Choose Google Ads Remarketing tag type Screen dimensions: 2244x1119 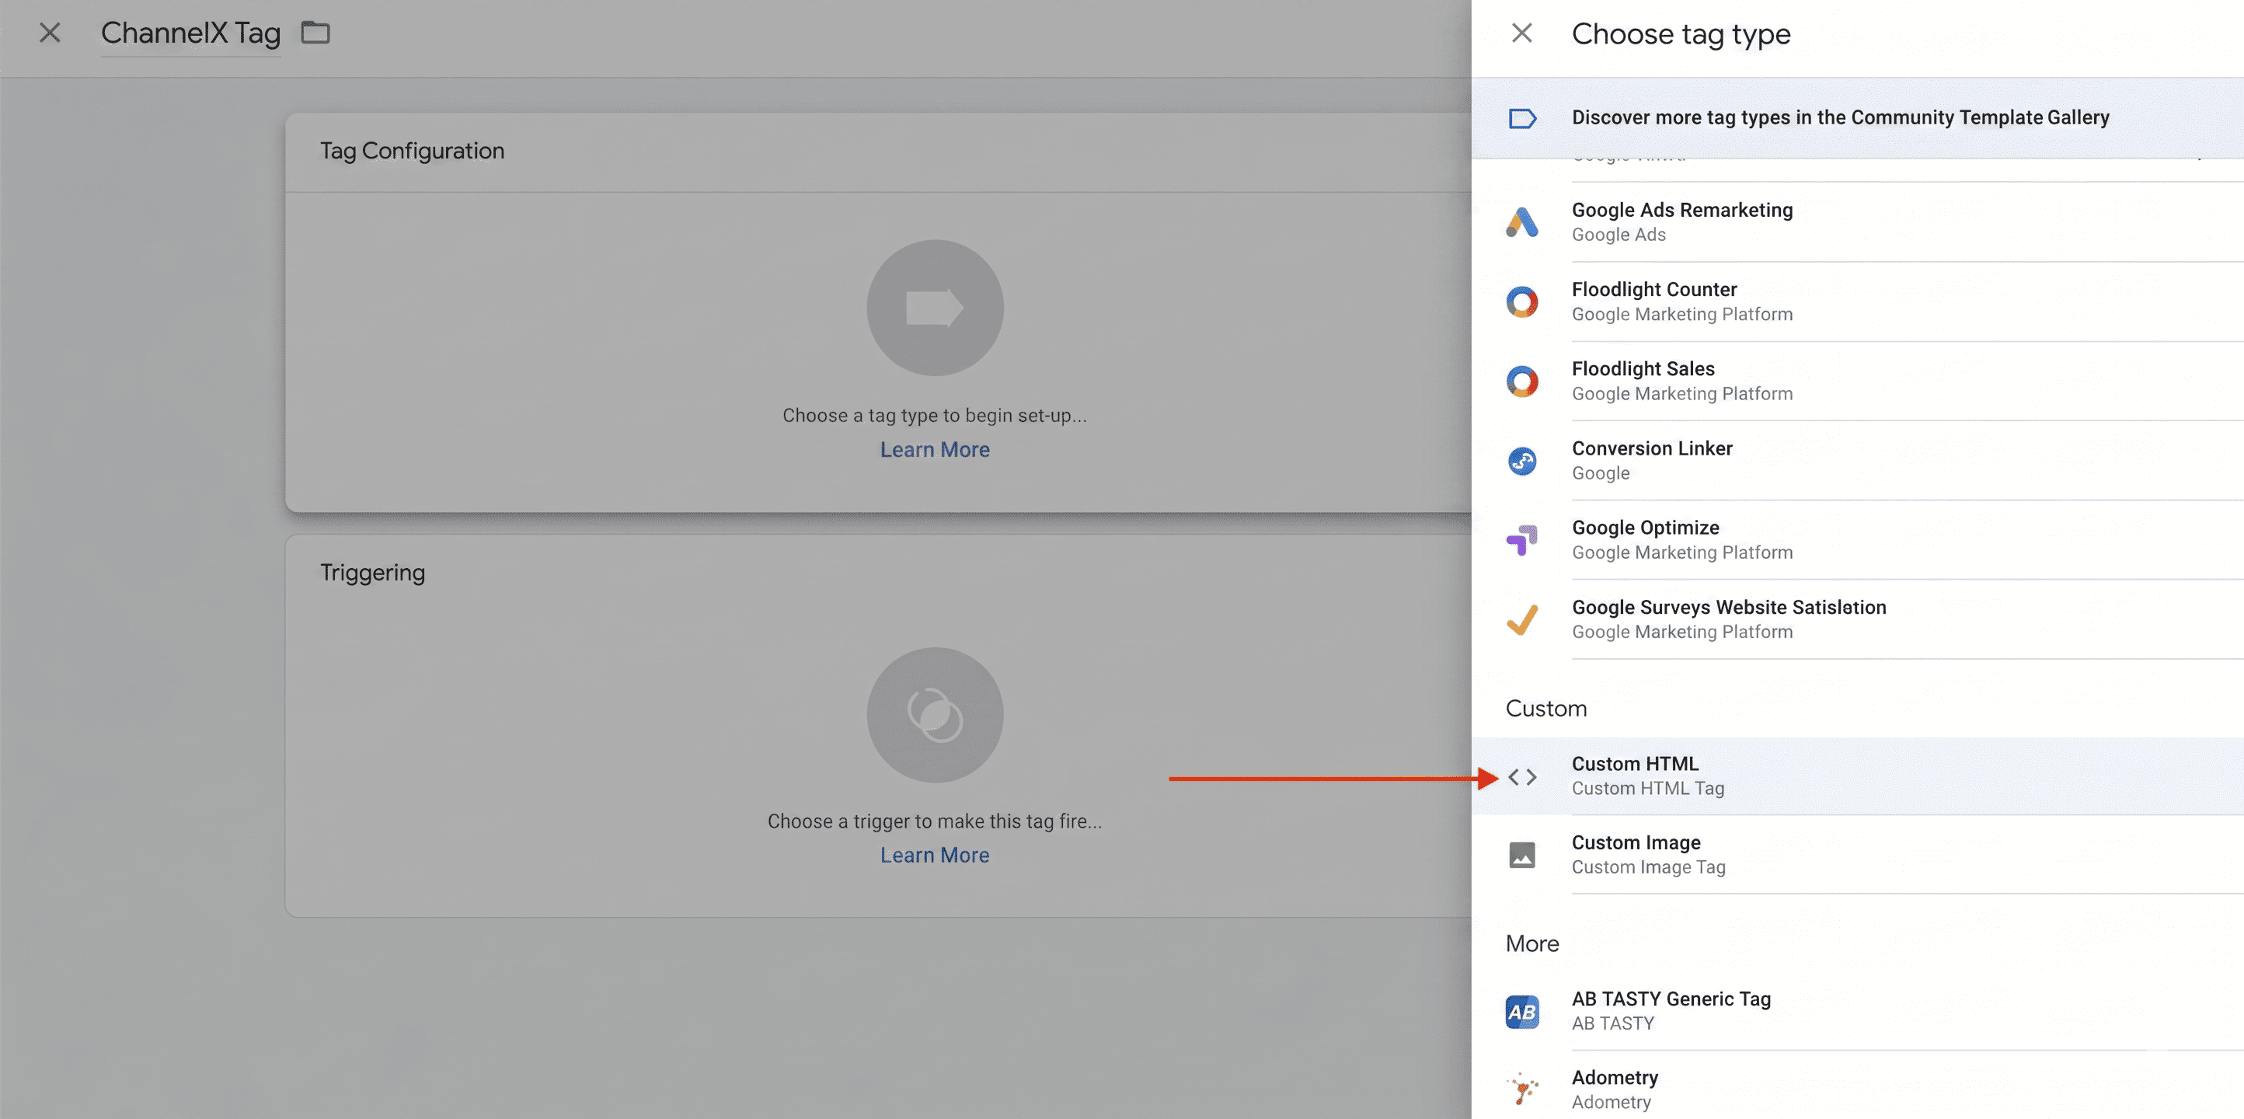tap(1857, 222)
